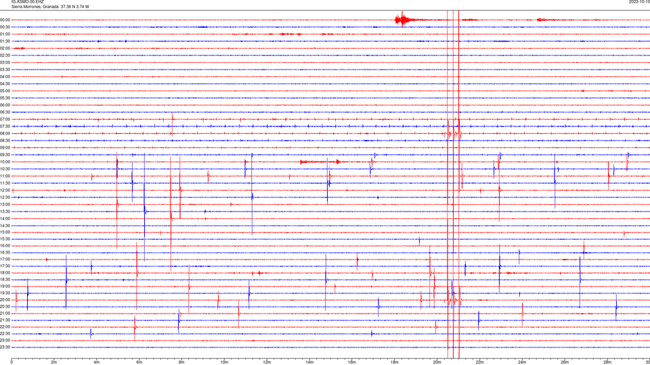Click the 14m axis tick label

tap(309, 362)
